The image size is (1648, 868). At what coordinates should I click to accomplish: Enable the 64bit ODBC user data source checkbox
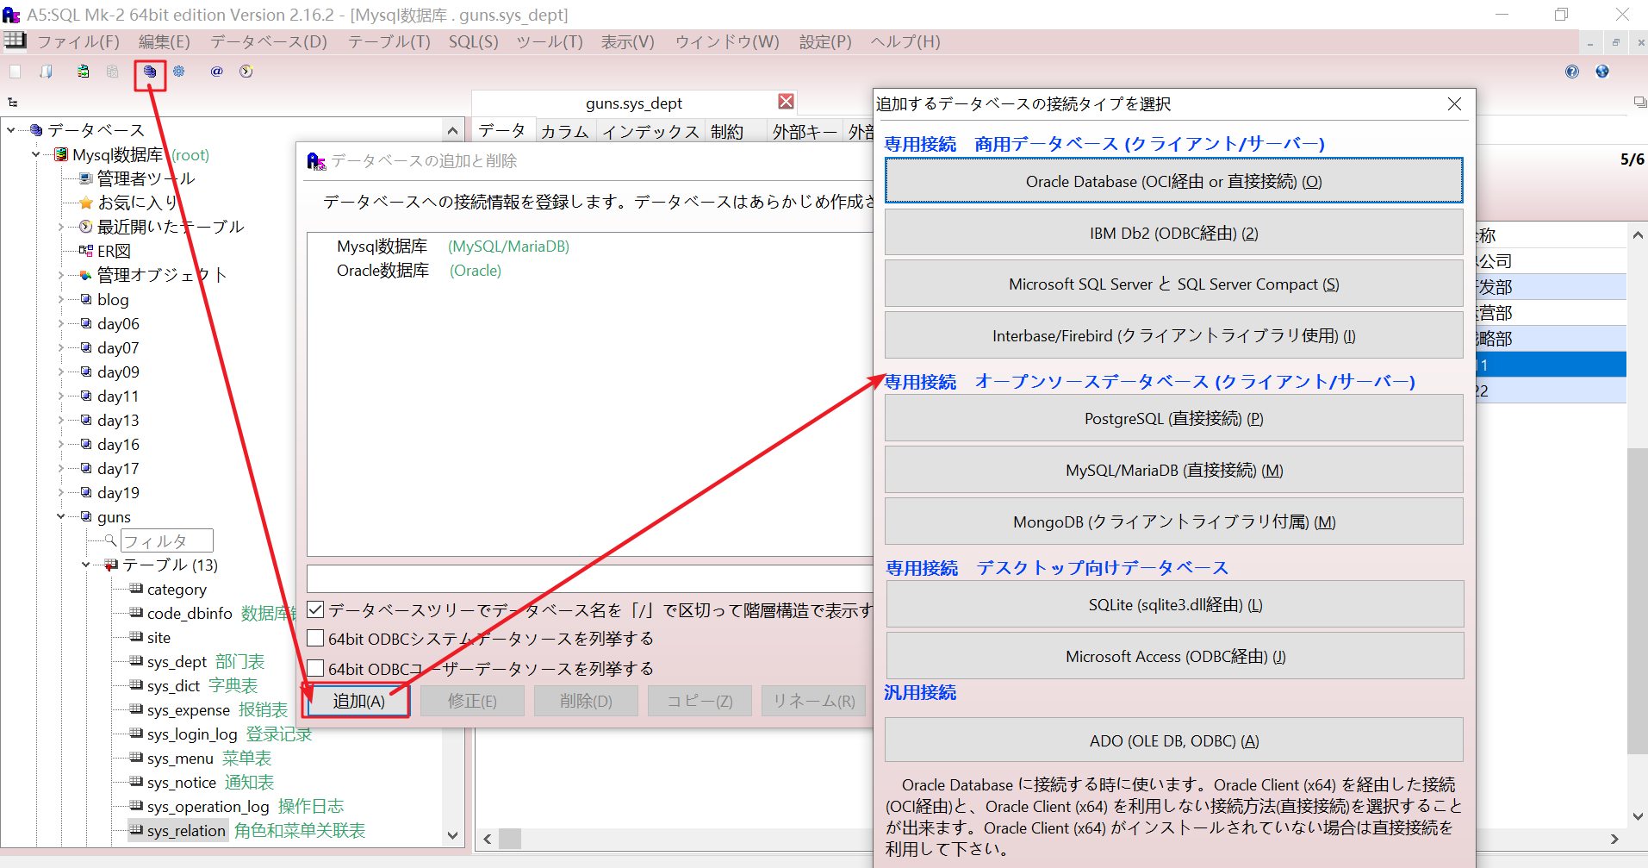[315, 668]
